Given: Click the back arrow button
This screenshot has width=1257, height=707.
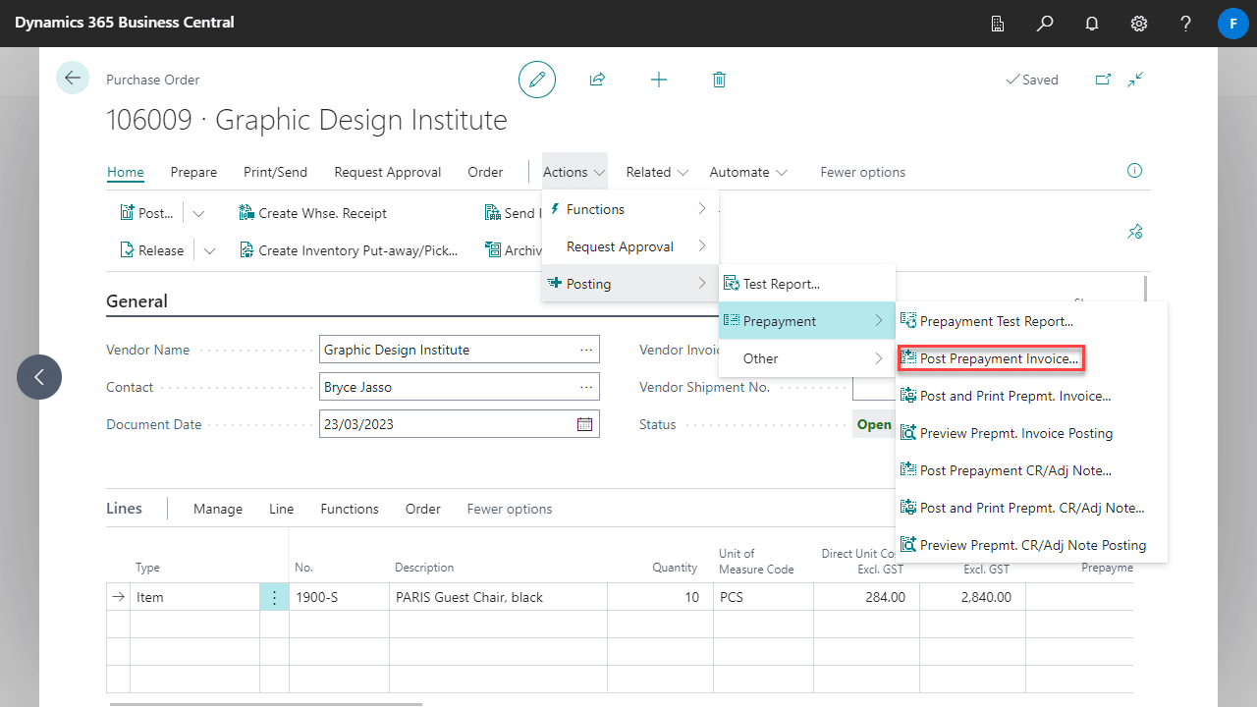Looking at the screenshot, I should [73, 78].
